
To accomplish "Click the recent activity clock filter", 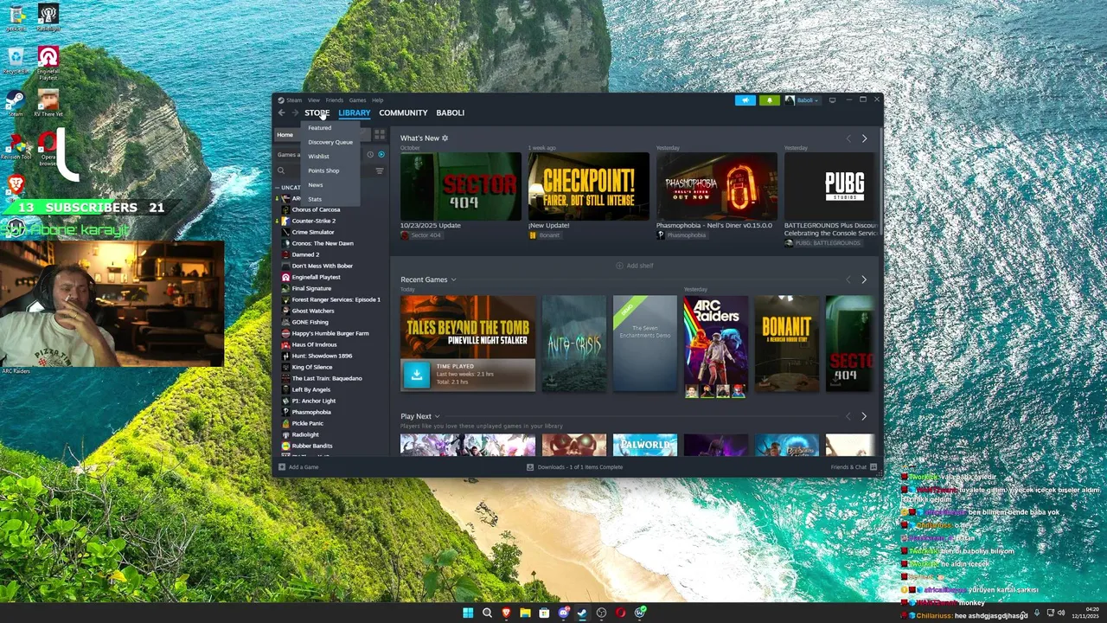I will click(x=370, y=155).
